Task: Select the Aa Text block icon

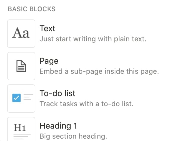Action: coord(21,33)
